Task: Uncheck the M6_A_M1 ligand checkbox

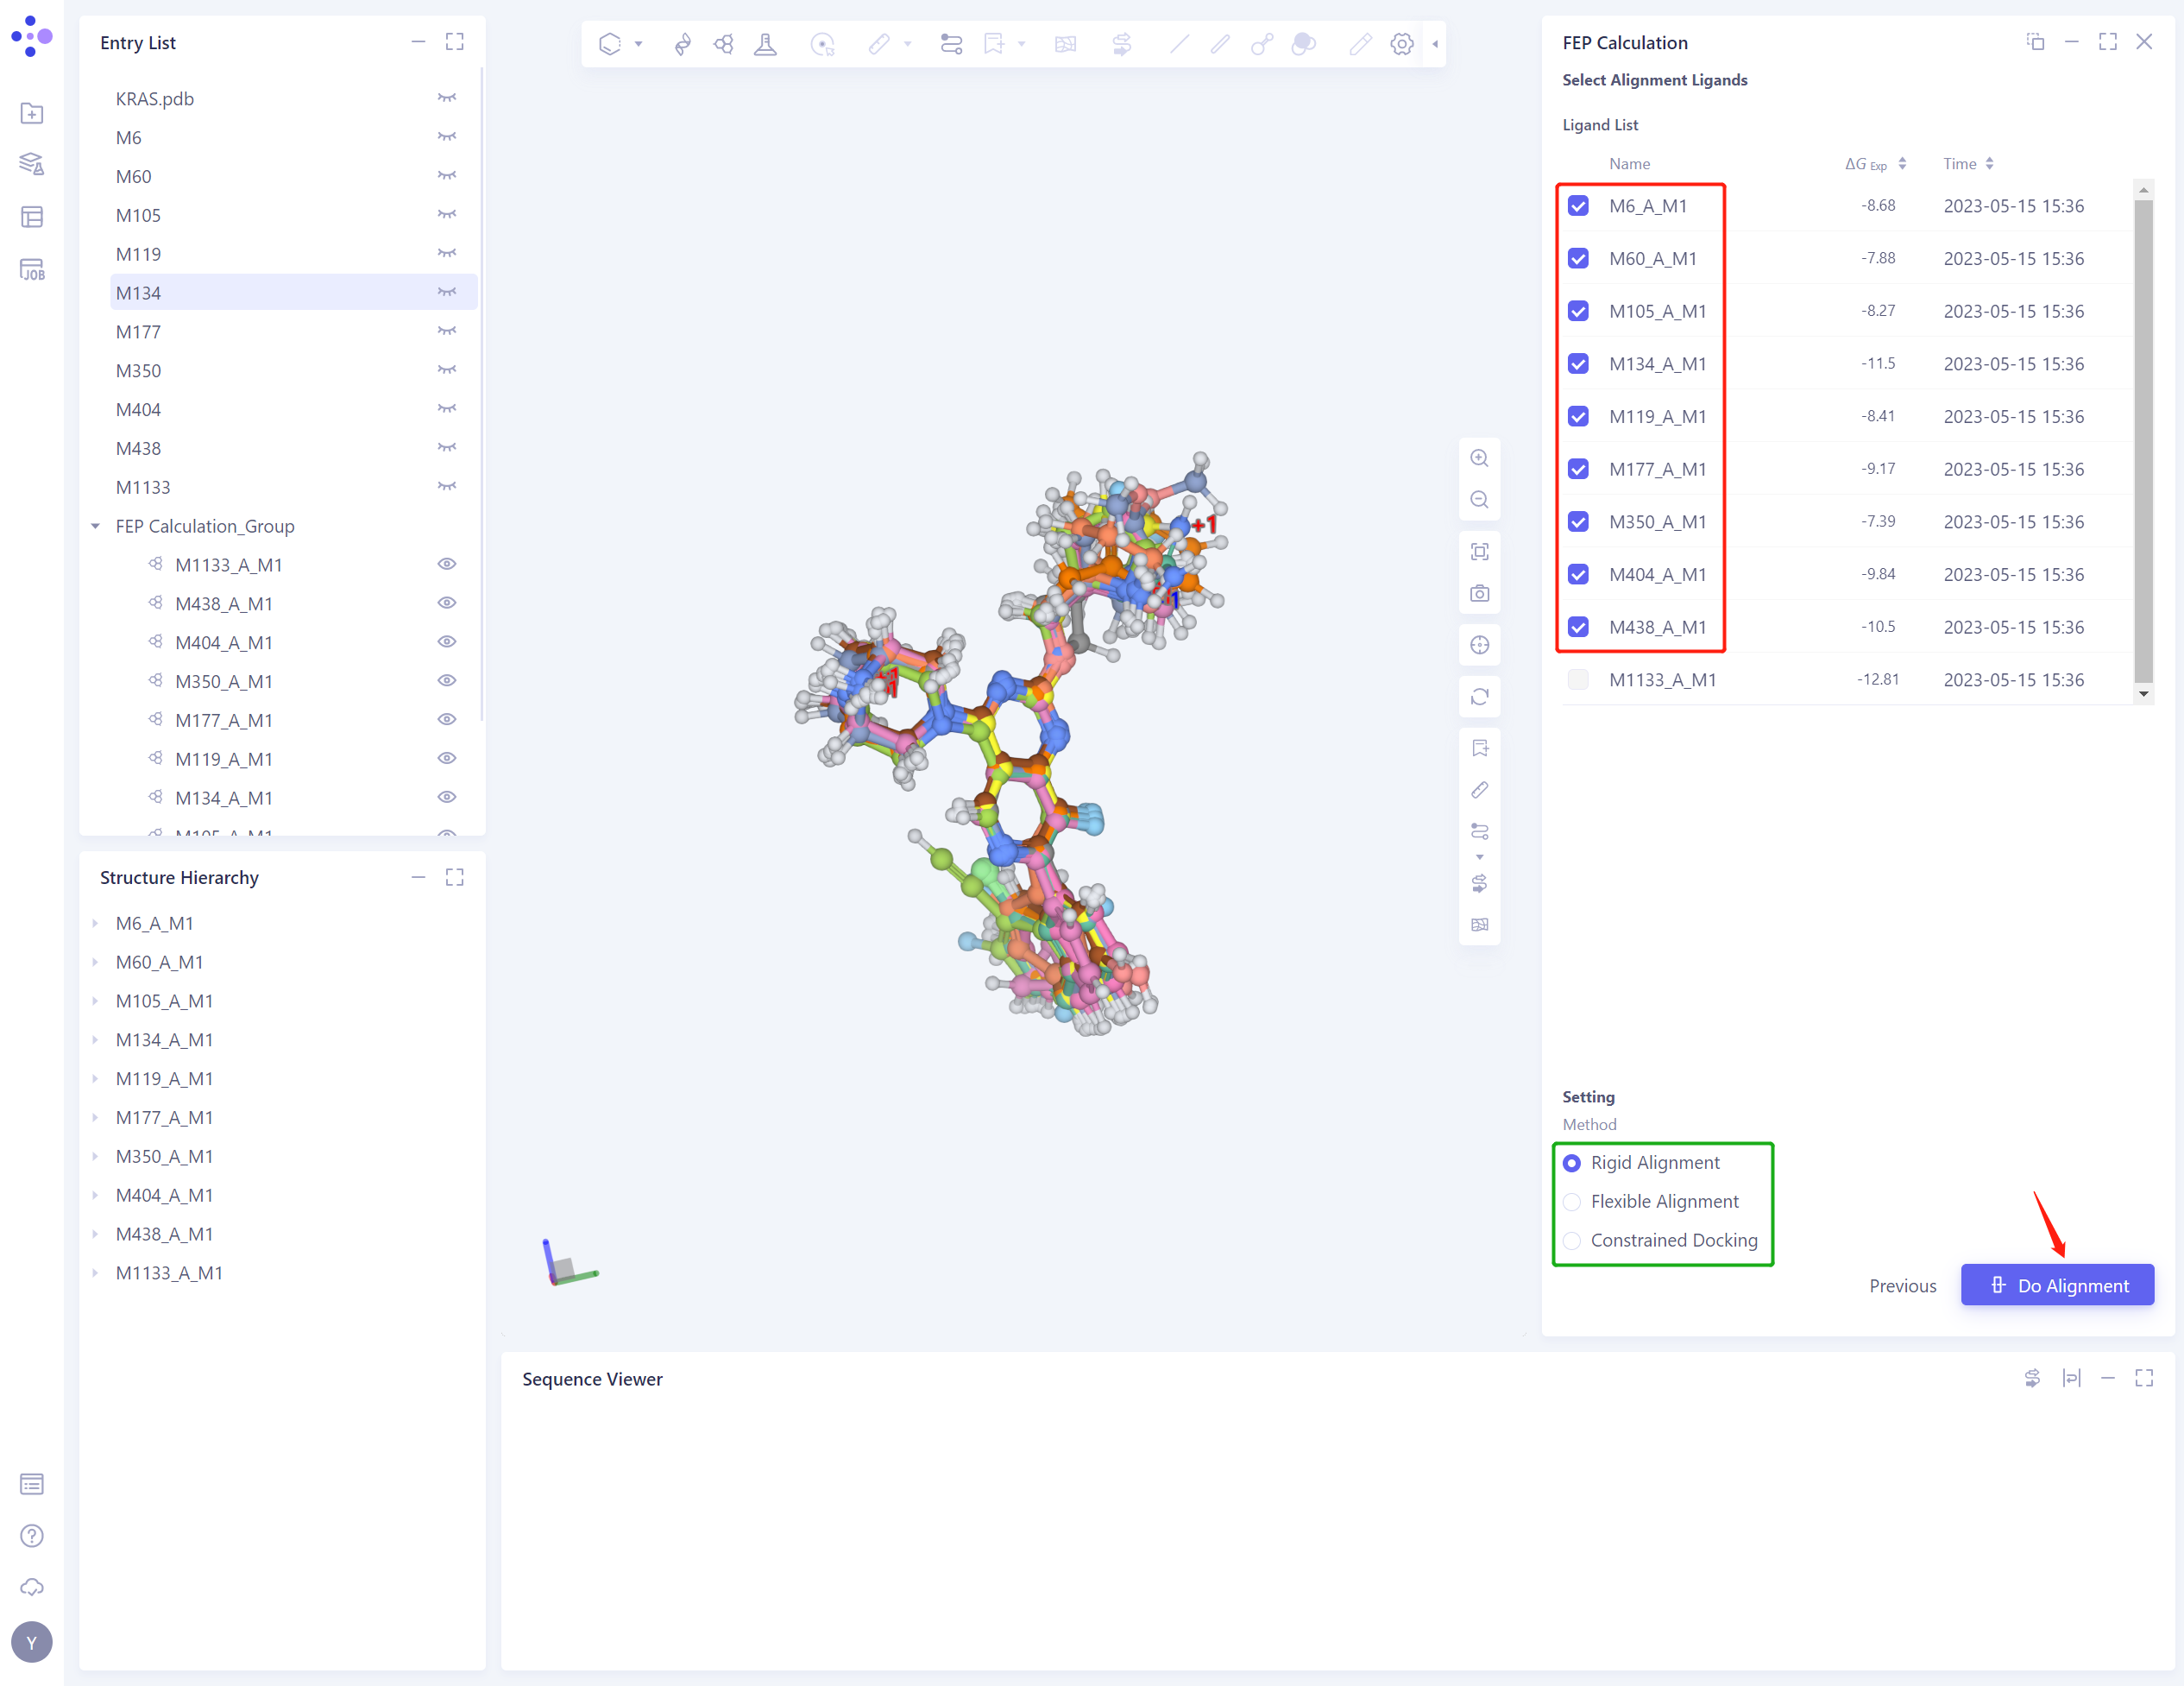Action: coord(1578,206)
